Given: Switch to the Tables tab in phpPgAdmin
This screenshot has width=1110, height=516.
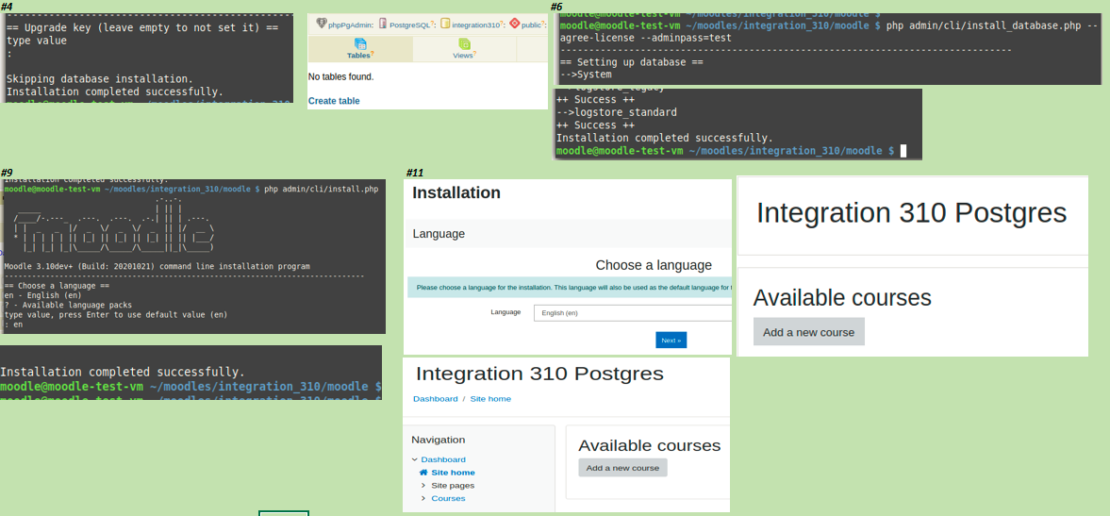Looking at the screenshot, I should click(360, 49).
